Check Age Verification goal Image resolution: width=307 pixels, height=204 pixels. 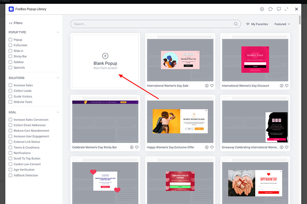pos(10,170)
